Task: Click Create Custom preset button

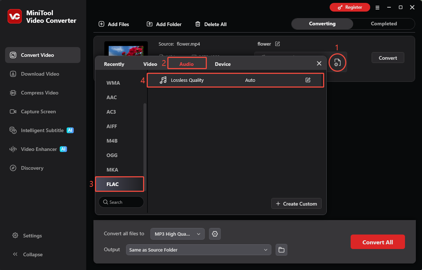Action: click(x=296, y=203)
